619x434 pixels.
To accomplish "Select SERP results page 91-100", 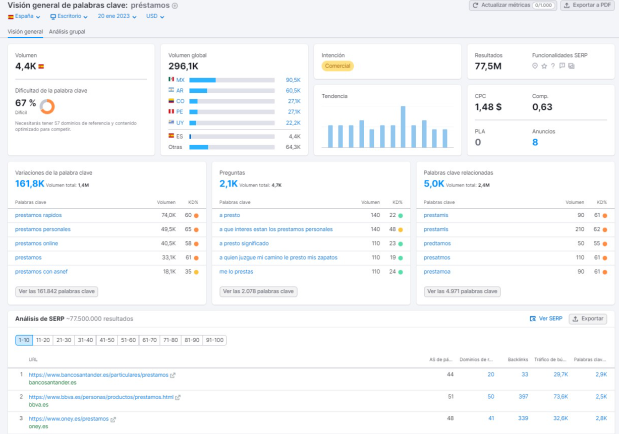I will 214,340.
